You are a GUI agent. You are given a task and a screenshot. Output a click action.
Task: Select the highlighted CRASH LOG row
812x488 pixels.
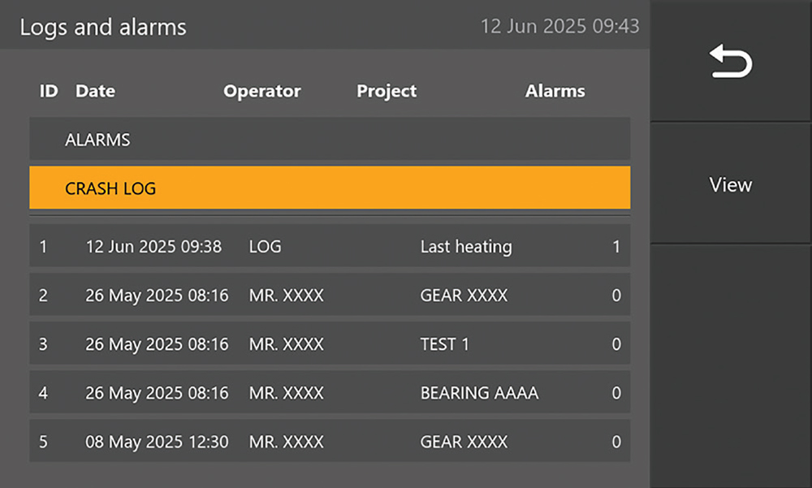coord(330,188)
